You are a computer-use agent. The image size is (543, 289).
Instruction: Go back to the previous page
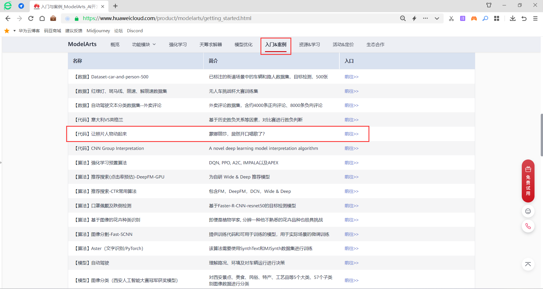[8, 18]
